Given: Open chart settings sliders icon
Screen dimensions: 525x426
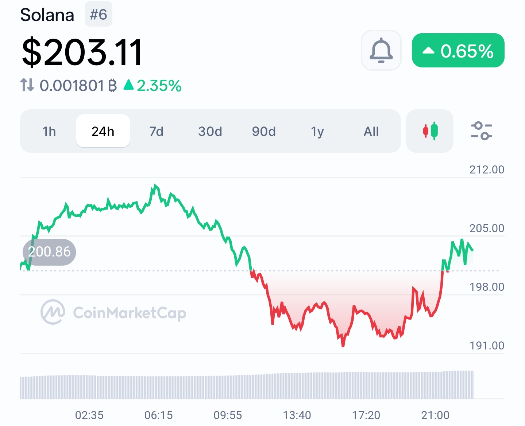Looking at the screenshot, I should pos(481,131).
